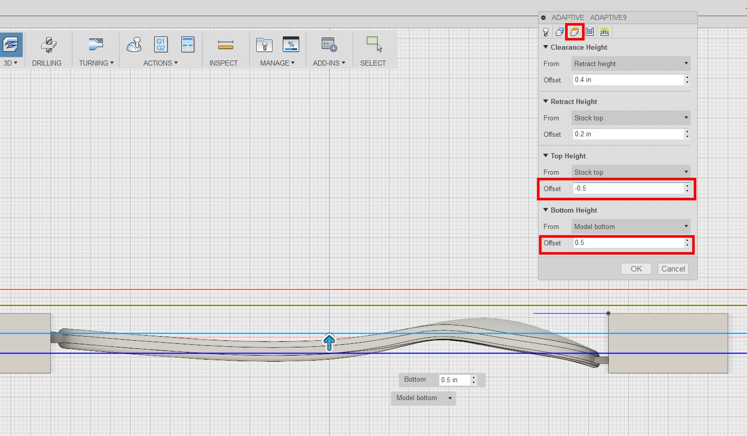This screenshot has height=436, width=747.
Task: Click the Setup Sheet icon
Action: click(x=188, y=45)
